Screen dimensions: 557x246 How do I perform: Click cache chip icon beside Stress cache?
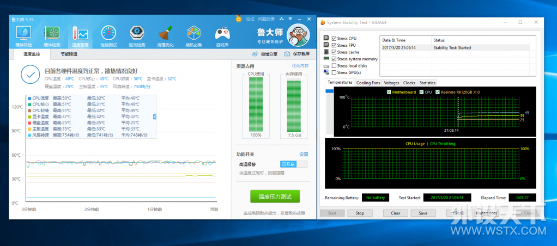tap(326, 52)
